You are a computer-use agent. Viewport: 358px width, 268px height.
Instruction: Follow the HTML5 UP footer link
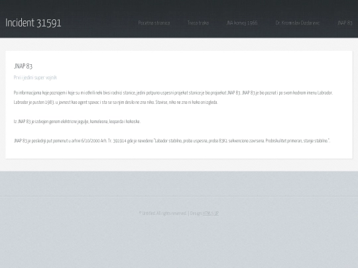click(211, 213)
